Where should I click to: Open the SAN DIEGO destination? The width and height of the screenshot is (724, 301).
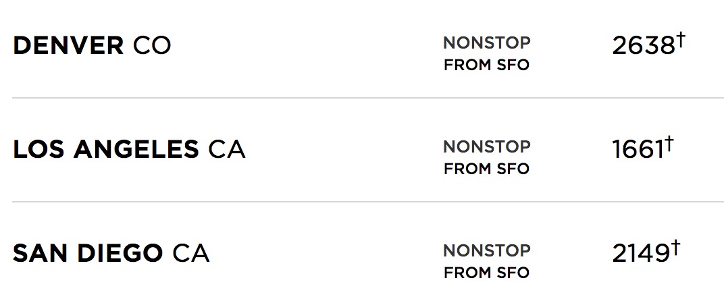87,254
